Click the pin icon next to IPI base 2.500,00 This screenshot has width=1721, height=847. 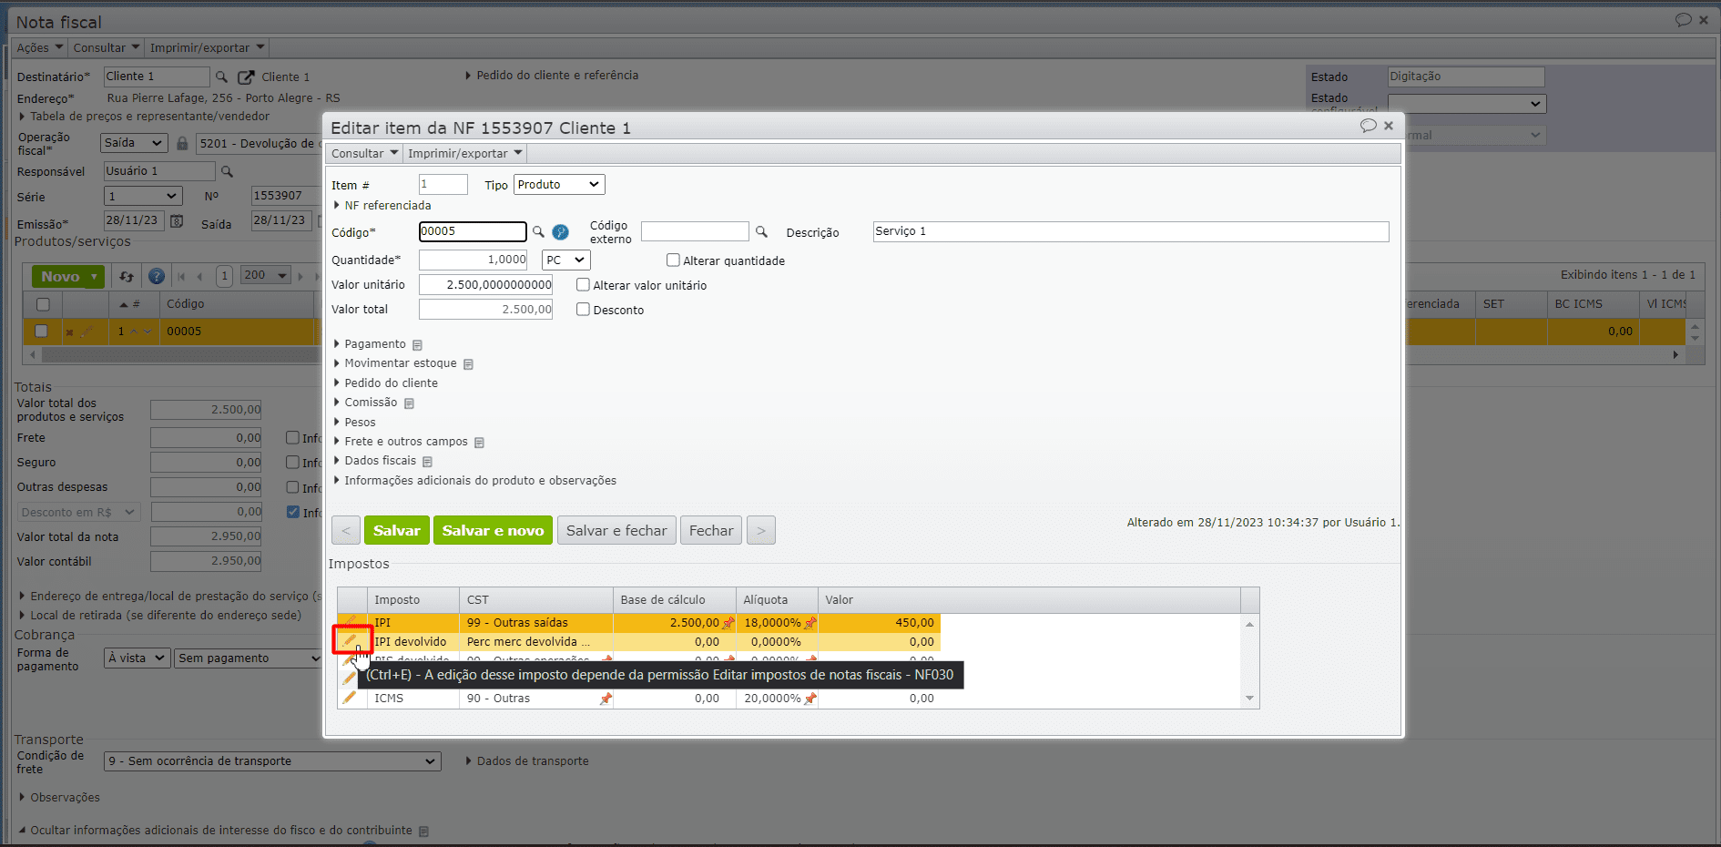point(728,623)
